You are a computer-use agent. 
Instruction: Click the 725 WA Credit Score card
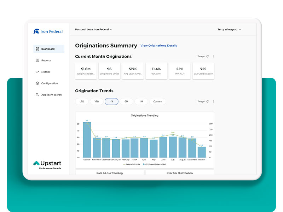(203, 71)
